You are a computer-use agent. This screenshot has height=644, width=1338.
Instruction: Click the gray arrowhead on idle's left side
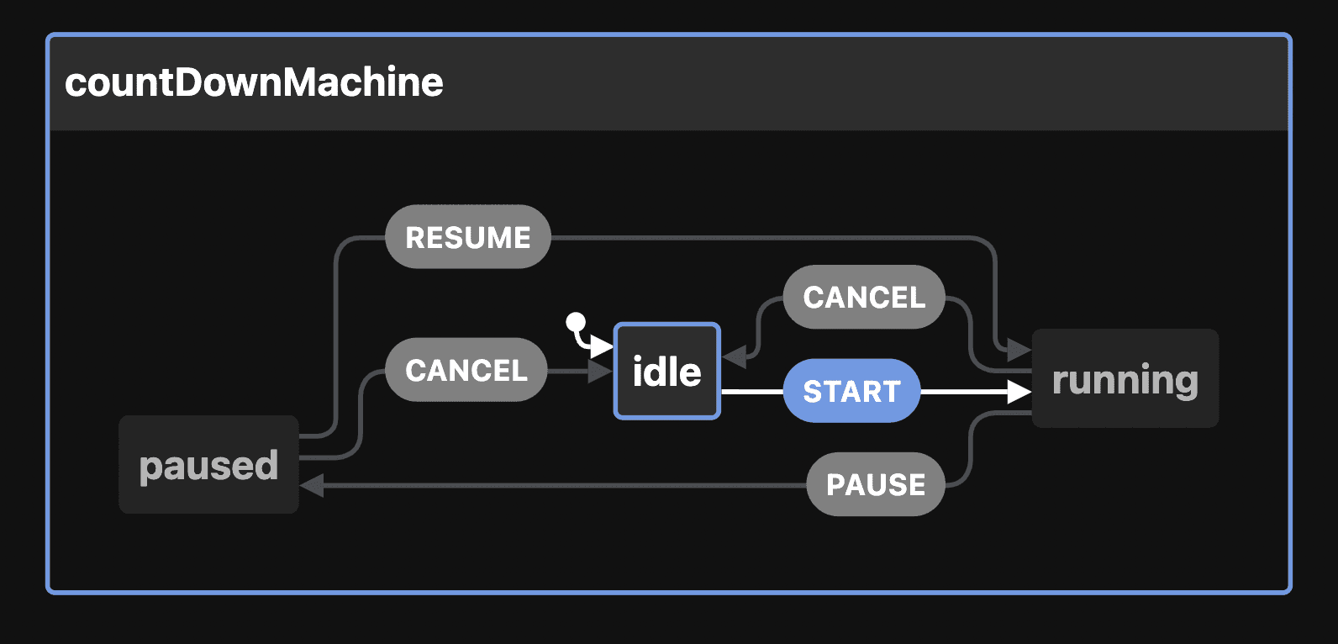[x=600, y=370]
